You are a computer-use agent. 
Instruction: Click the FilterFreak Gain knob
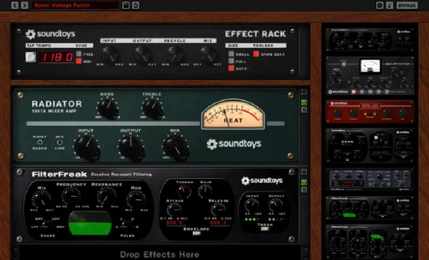tap(205, 191)
